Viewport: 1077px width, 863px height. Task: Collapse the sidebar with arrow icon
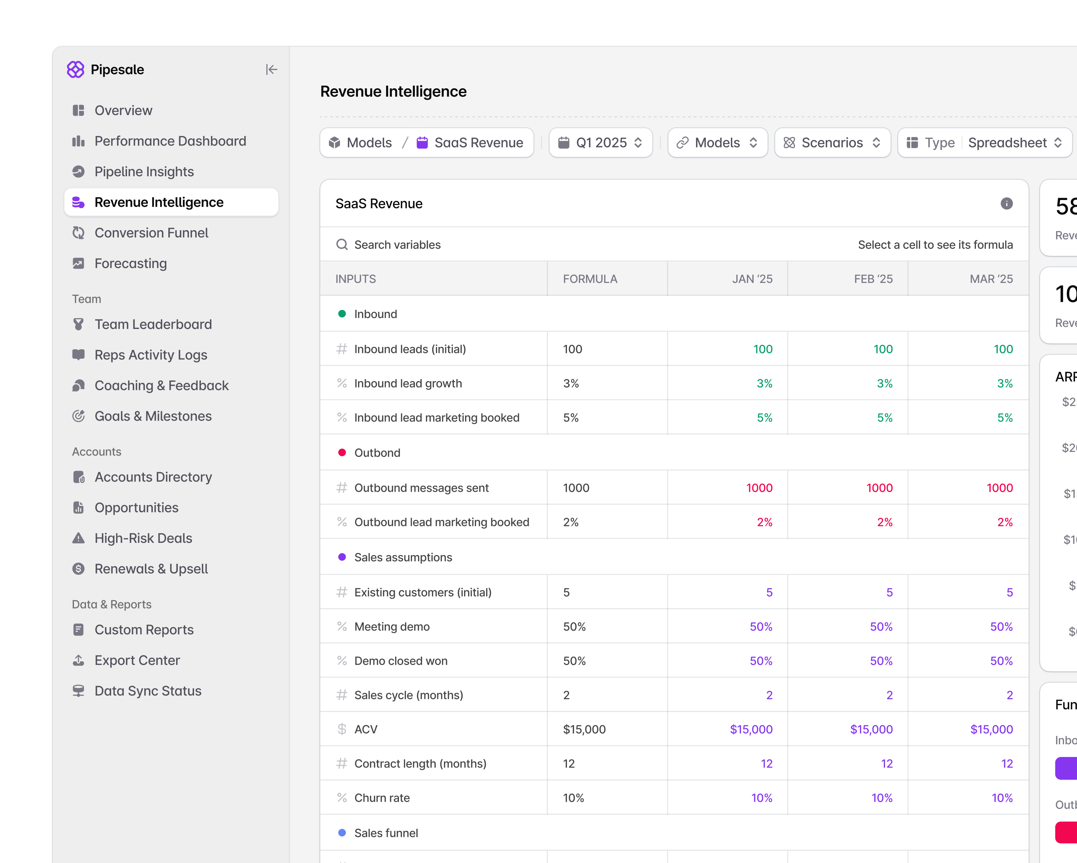point(271,69)
